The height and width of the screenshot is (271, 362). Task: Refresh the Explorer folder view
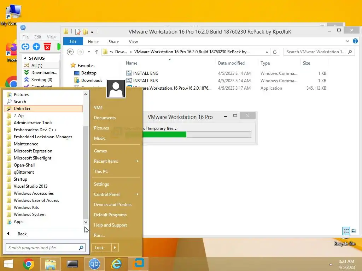(x=275, y=52)
